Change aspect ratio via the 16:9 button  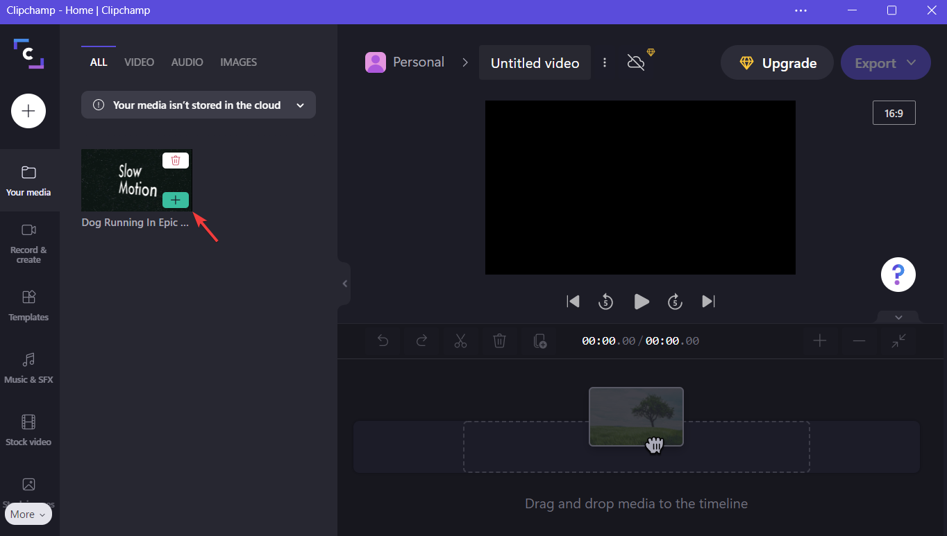point(894,112)
